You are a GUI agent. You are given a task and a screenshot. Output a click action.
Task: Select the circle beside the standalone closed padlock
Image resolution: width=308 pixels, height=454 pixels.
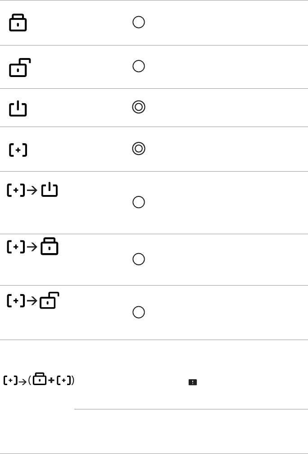tap(139, 23)
